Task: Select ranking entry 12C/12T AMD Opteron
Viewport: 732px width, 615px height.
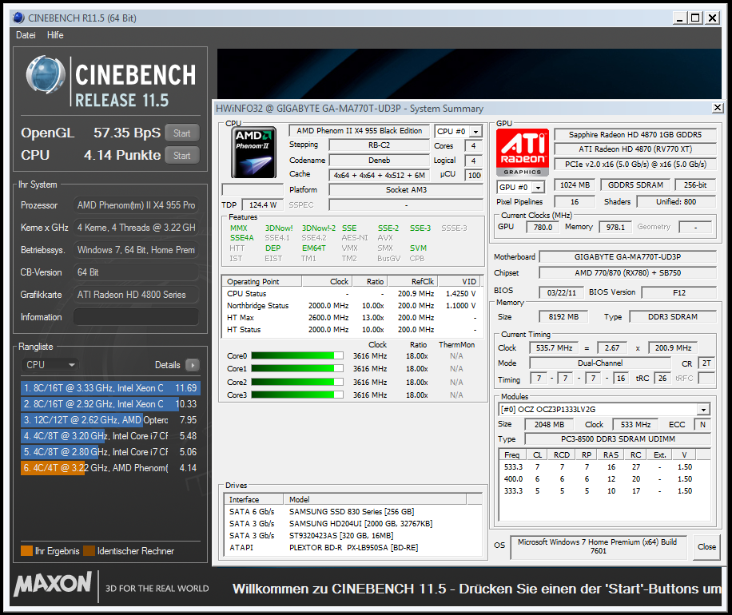Action: (x=110, y=419)
